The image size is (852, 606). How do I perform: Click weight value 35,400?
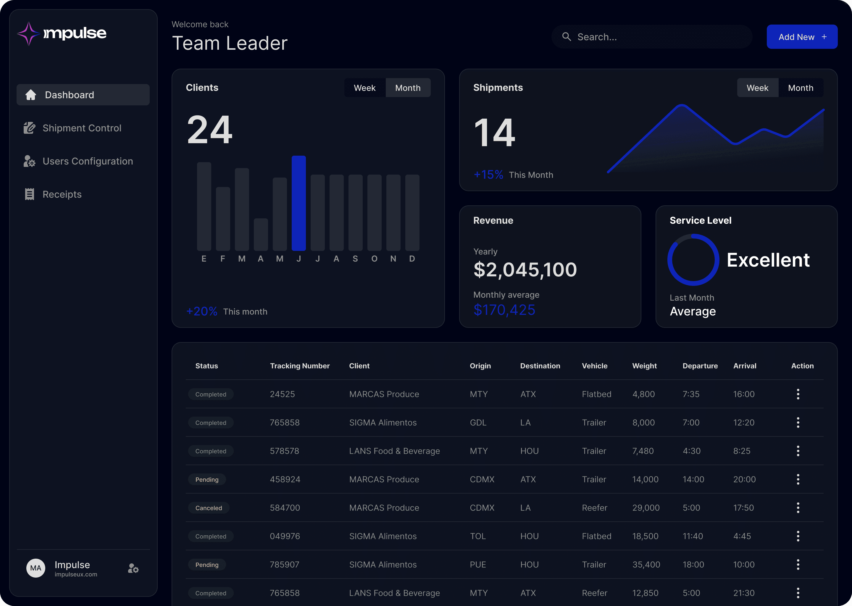(x=646, y=565)
